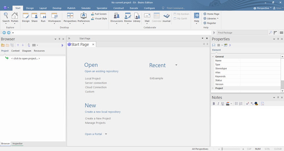Apply Underline in the Notes toolbar

click(223, 103)
